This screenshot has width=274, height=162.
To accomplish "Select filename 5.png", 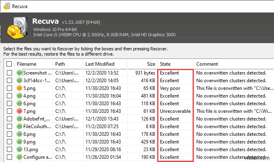I will coord(29,88).
